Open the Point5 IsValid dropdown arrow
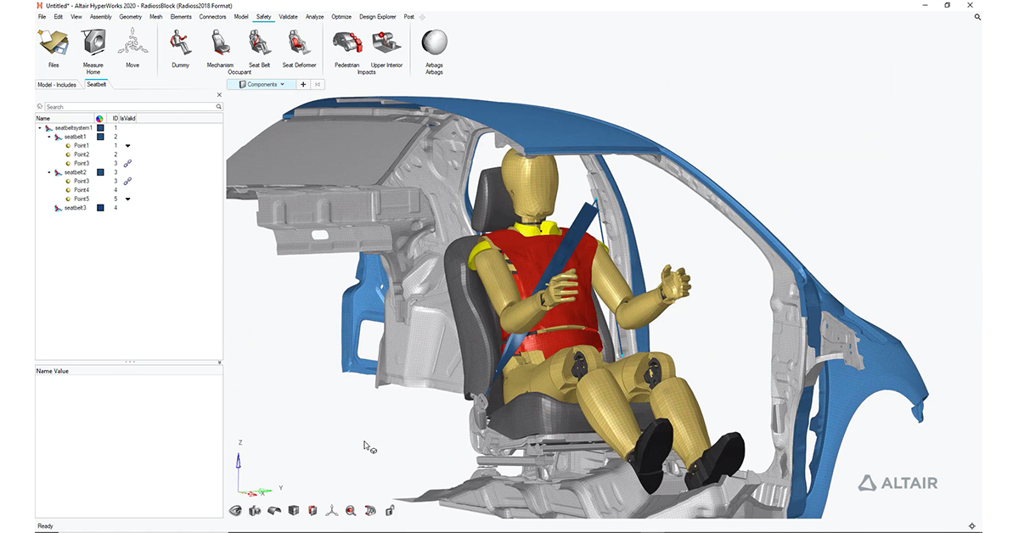This screenshot has height=533, width=1019. [x=127, y=199]
